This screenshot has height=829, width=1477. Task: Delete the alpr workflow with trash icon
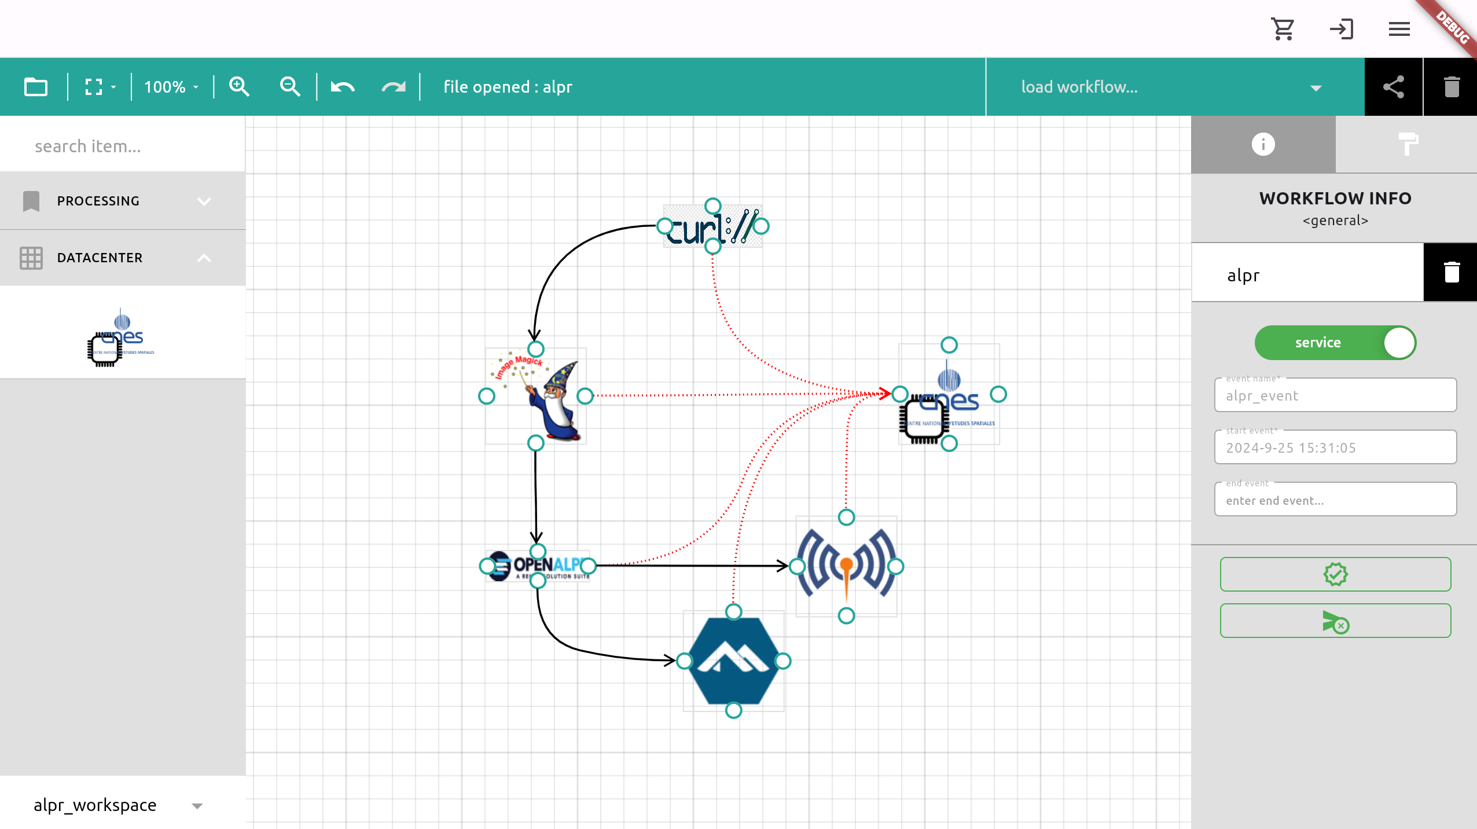pos(1451,272)
